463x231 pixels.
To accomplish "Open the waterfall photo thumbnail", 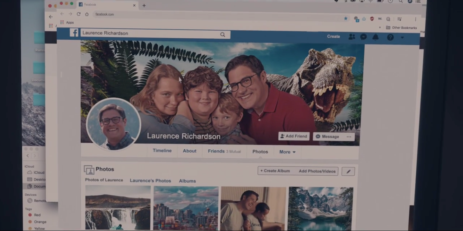I will tap(118, 208).
